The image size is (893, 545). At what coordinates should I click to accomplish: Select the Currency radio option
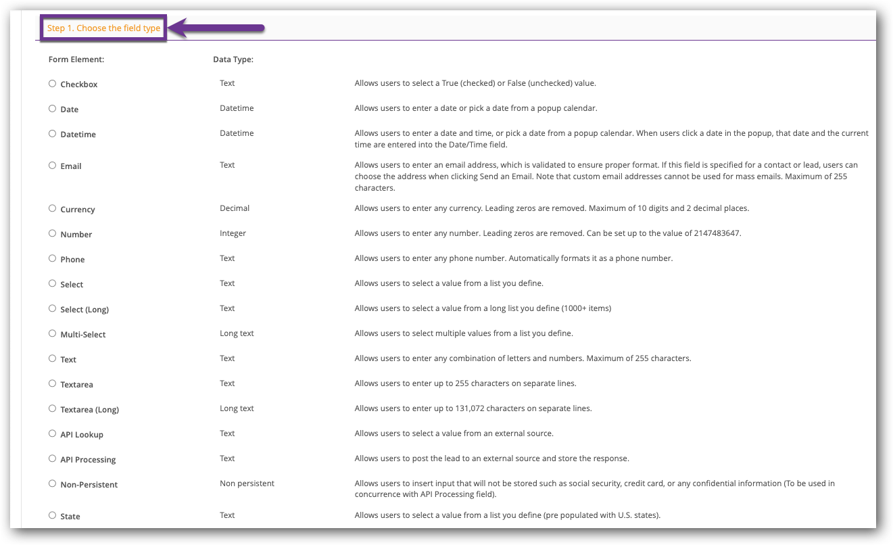click(53, 209)
